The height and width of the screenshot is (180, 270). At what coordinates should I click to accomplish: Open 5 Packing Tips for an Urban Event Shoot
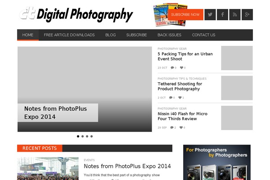coord(185,56)
